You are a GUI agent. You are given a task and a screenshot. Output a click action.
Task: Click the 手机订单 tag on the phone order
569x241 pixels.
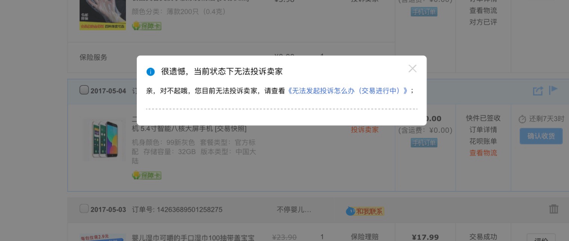424,143
